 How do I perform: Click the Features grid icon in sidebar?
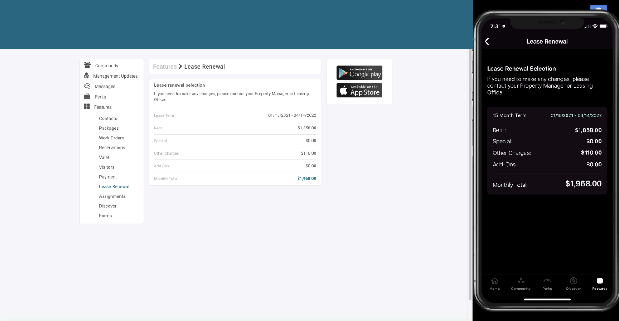(87, 106)
